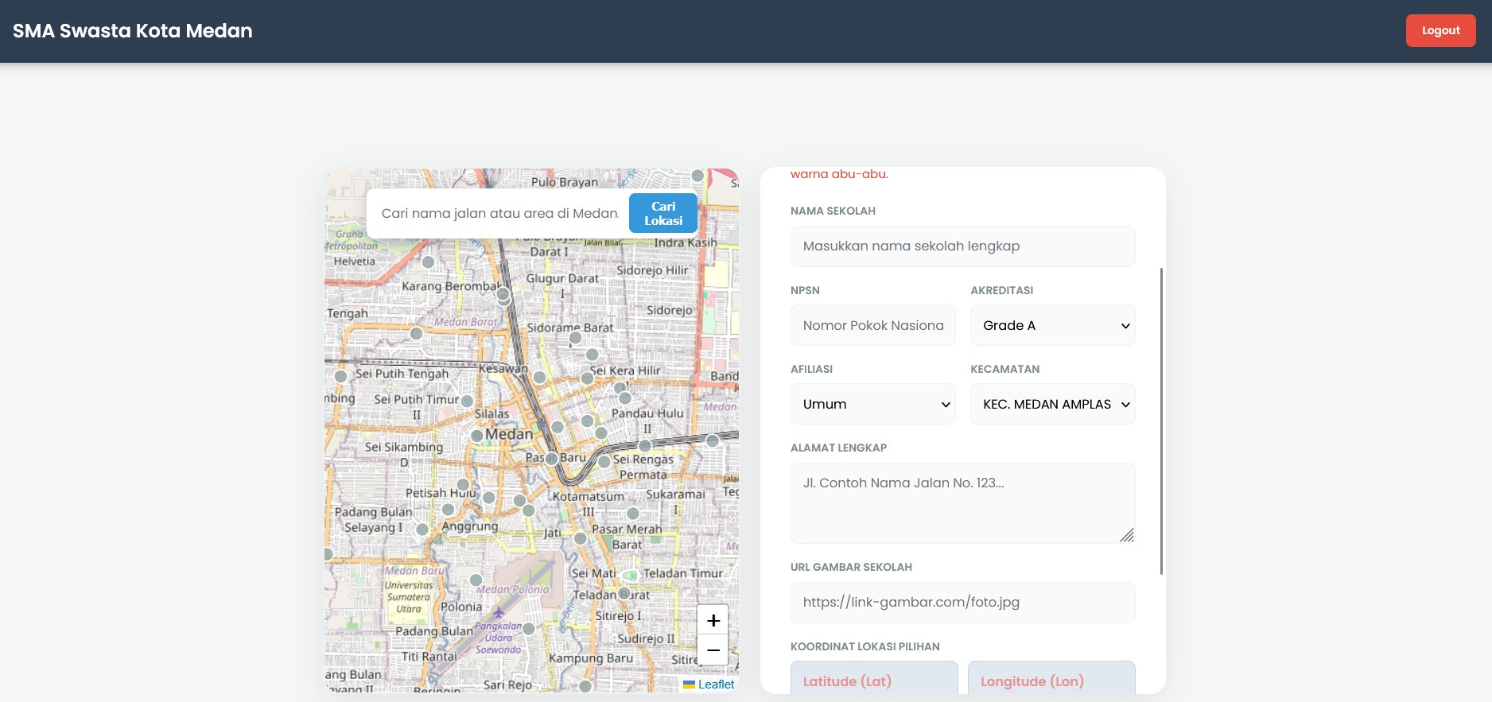This screenshot has height=702, width=1492.
Task: Focus the map location search field
Action: point(500,213)
